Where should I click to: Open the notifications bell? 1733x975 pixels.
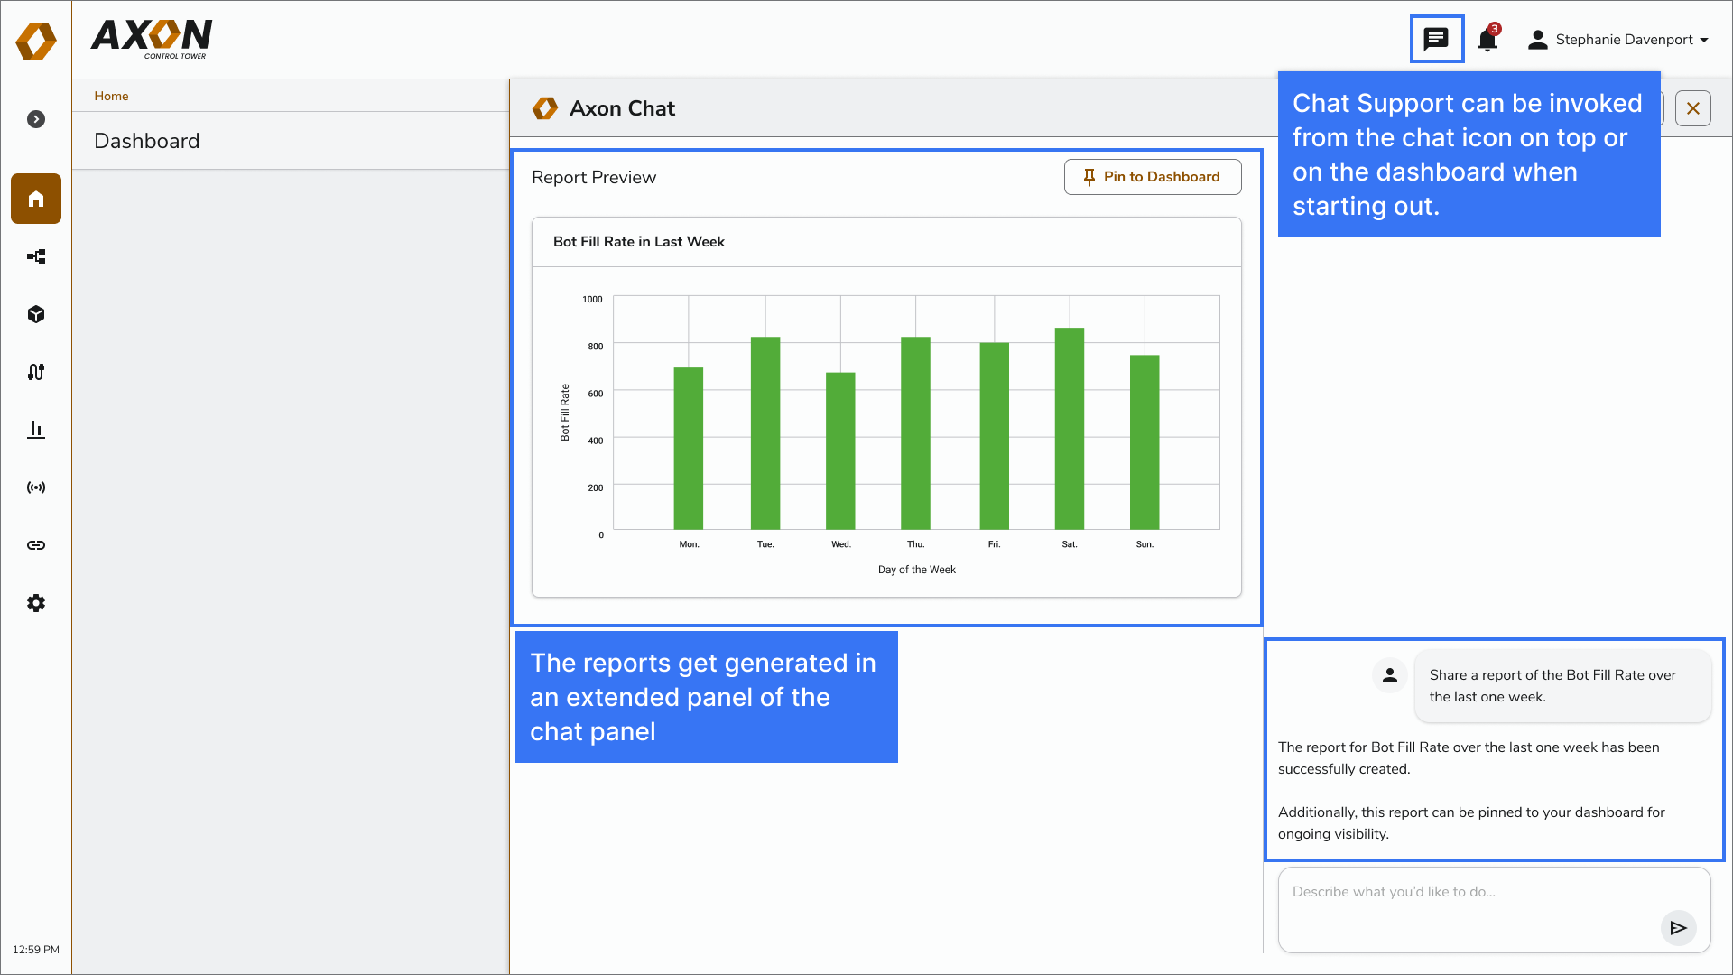(1488, 39)
